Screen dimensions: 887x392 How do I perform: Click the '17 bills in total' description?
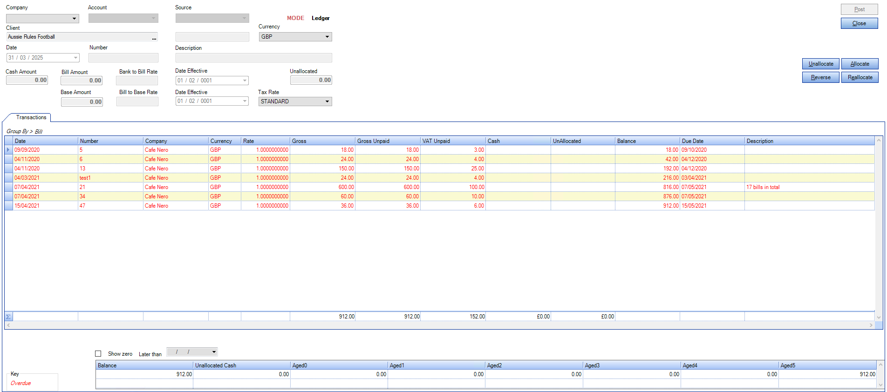[x=763, y=187]
